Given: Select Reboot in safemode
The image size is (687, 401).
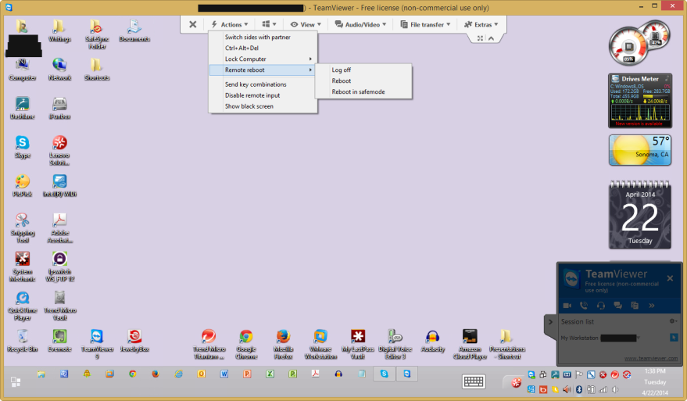Looking at the screenshot, I should [358, 92].
